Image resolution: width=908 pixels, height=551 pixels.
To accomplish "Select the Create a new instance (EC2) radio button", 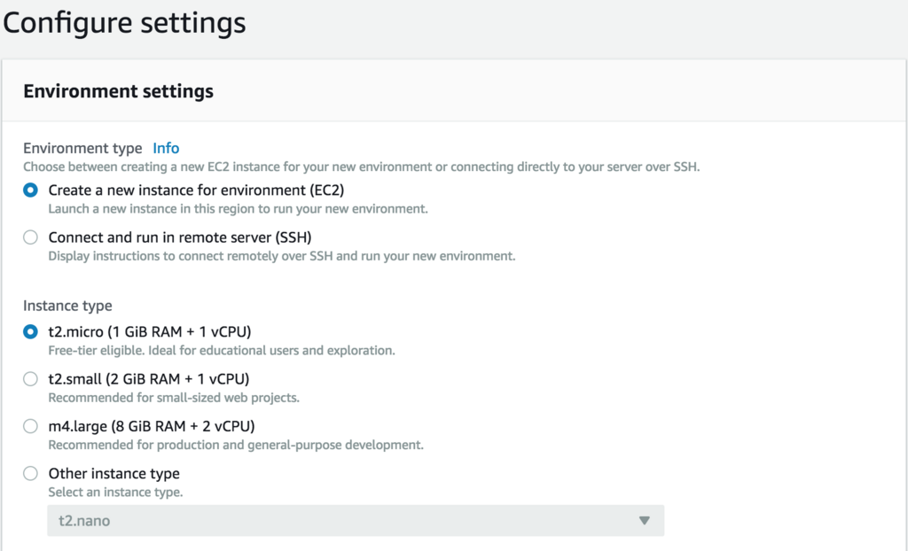I will [x=31, y=190].
